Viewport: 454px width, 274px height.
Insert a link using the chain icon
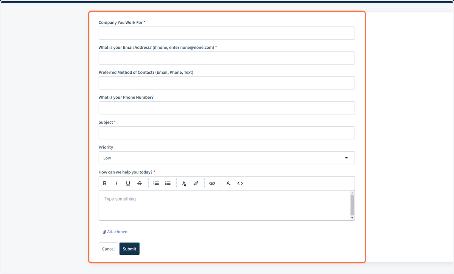[x=212, y=183]
